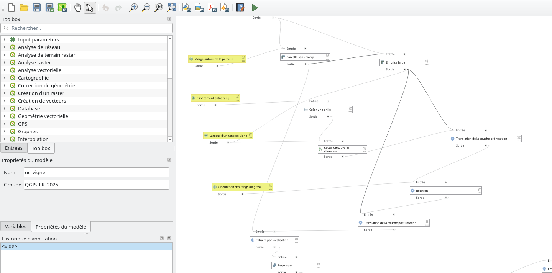Screen dimensions: 552x273
Task: Delete the Rotation algorithm node
Action: [479, 189]
